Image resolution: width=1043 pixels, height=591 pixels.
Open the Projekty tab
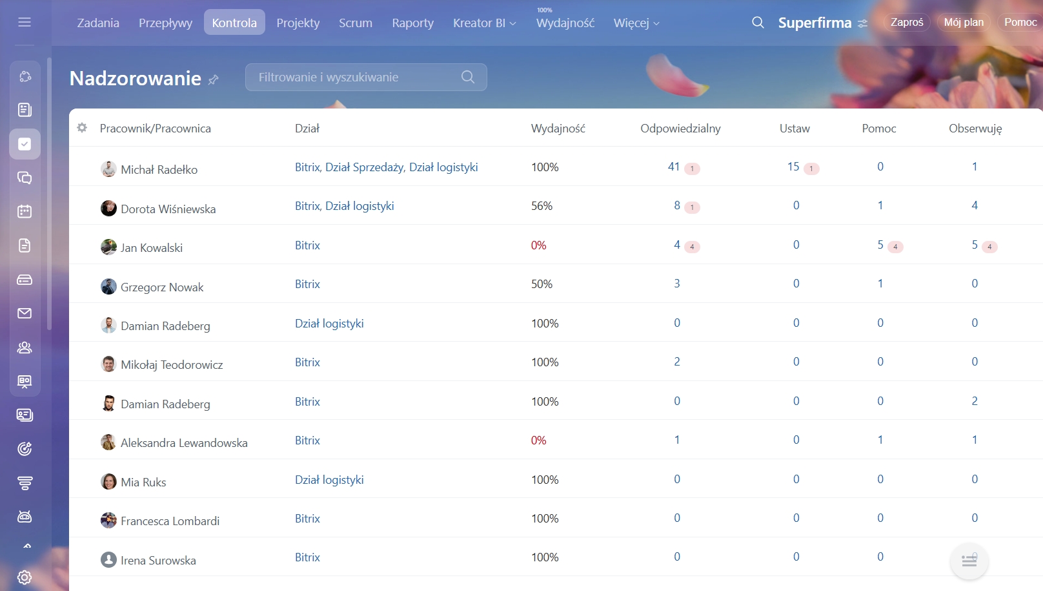(x=298, y=23)
